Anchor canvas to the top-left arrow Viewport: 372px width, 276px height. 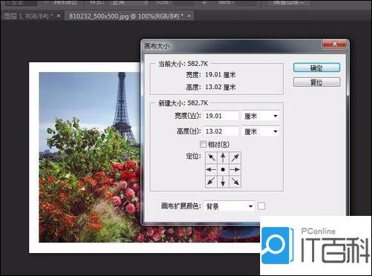point(211,157)
